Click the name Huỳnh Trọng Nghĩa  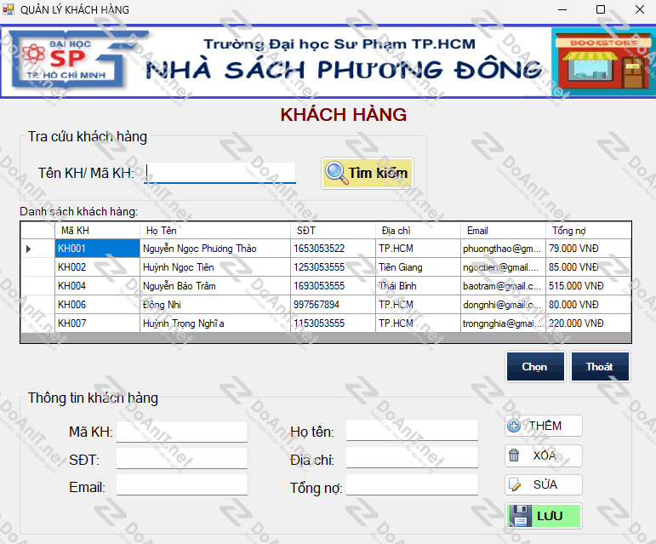click(x=215, y=324)
